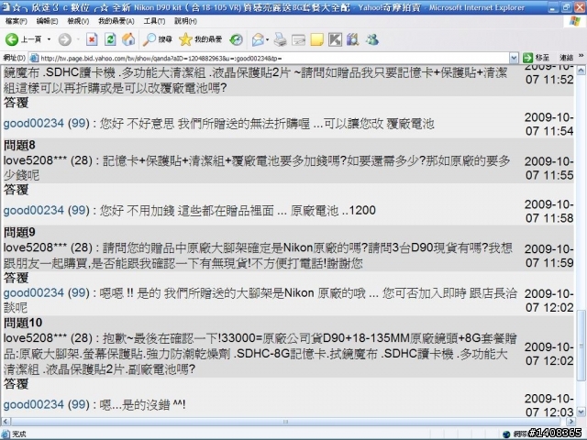The image size is (587, 440).
Task: Open the Back button history dropdown arrow
Action: point(49,39)
